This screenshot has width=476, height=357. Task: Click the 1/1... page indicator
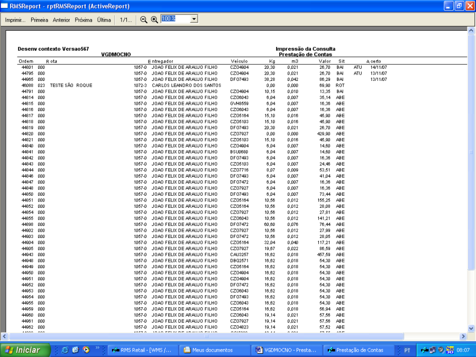126,20
